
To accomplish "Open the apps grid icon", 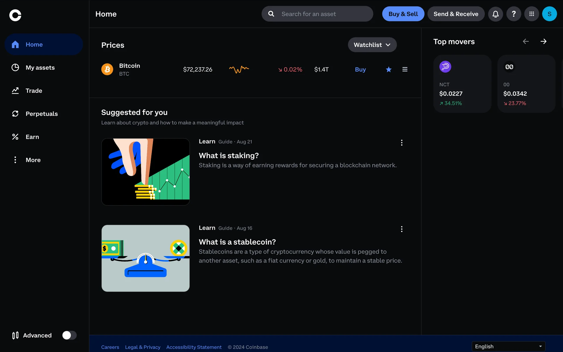I will click(x=531, y=14).
